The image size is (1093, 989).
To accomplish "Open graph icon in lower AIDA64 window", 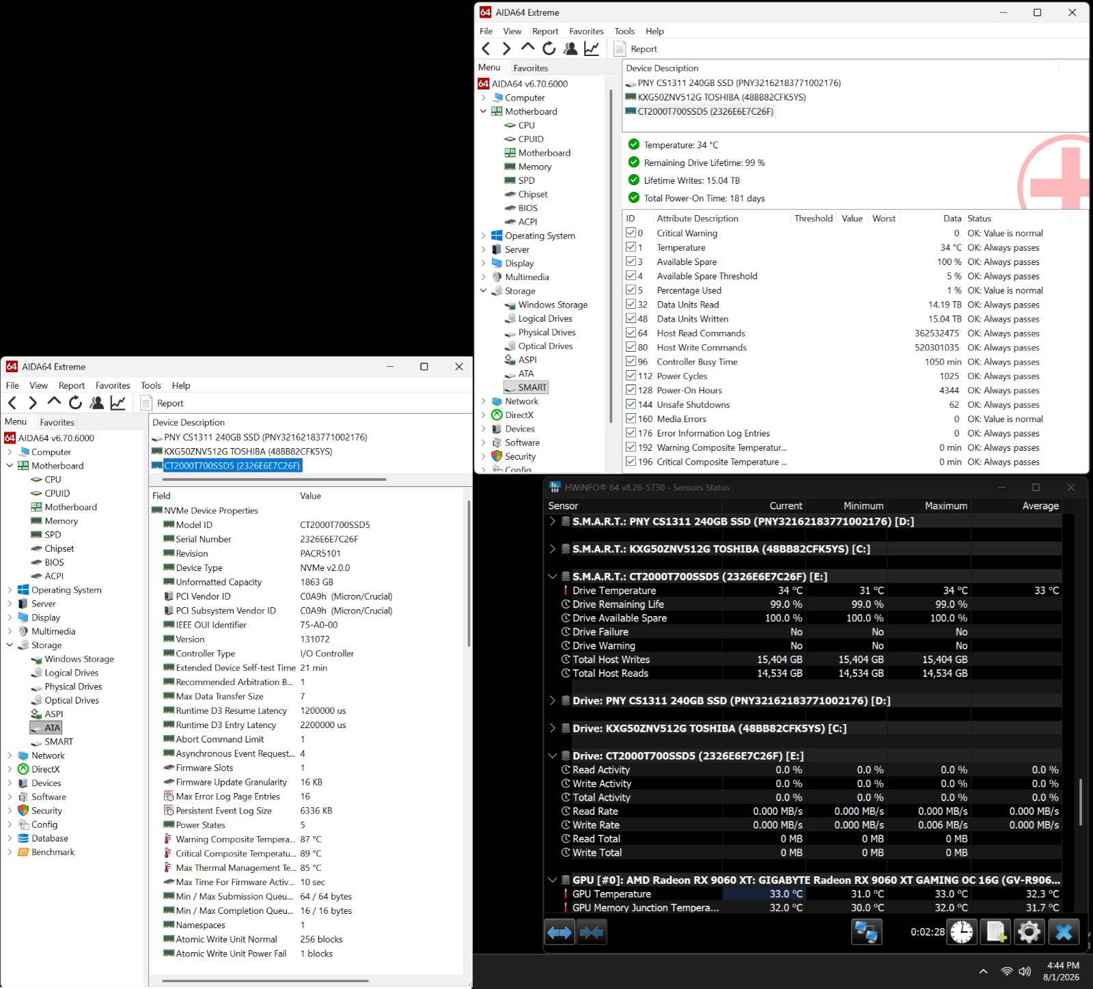I will coord(118,403).
